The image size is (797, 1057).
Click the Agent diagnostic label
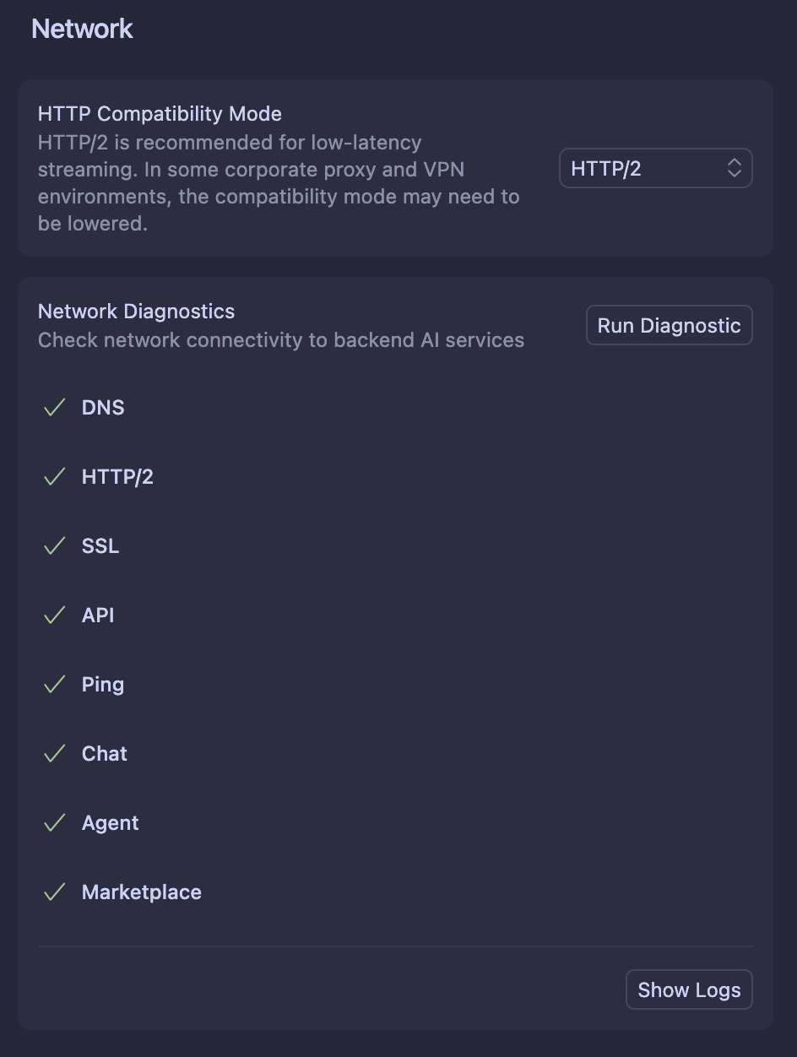[x=111, y=823]
